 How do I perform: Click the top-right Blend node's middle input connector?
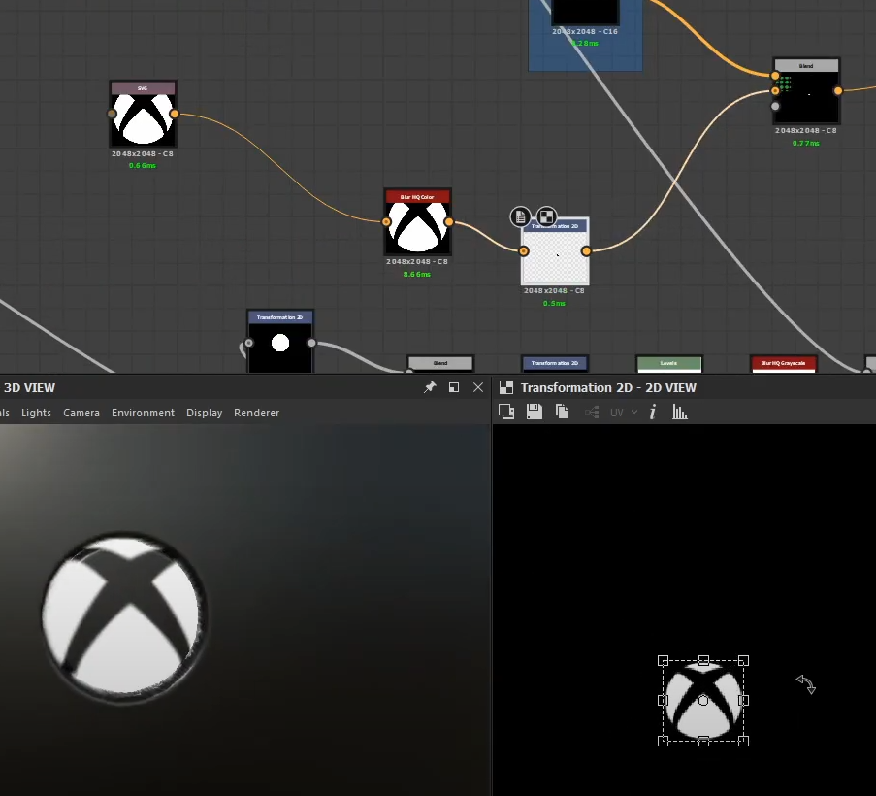click(x=775, y=90)
